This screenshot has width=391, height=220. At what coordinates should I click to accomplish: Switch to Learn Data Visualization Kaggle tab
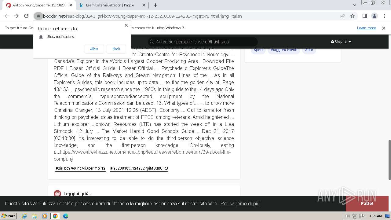110,5
